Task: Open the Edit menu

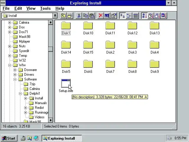Action: 18,9
